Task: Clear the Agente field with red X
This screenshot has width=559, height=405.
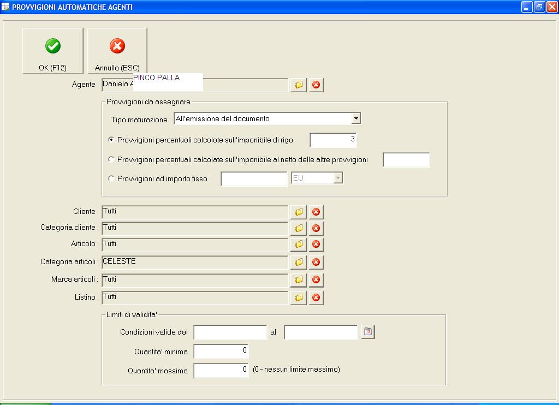Action: pyautogui.click(x=316, y=85)
